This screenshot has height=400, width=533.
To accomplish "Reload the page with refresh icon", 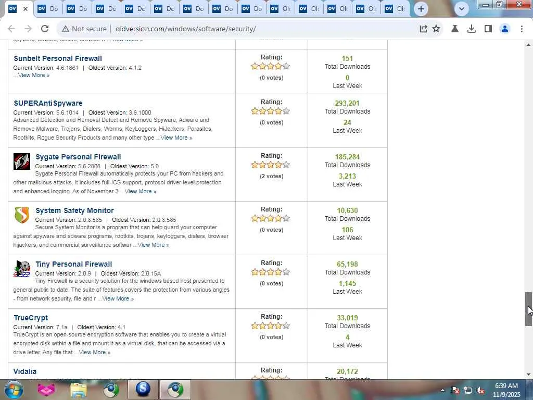I will (45, 29).
